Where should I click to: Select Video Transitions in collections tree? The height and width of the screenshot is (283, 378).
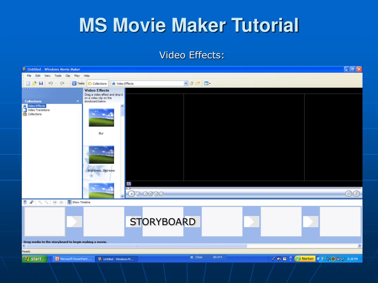pyautogui.click(x=38, y=110)
